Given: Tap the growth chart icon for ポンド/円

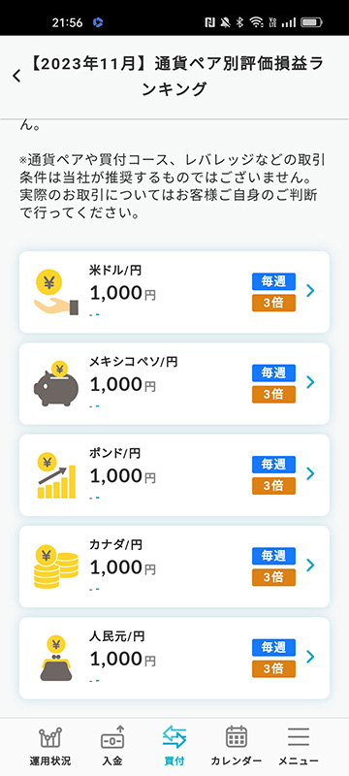Looking at the screenshot, I should (56, 475).
